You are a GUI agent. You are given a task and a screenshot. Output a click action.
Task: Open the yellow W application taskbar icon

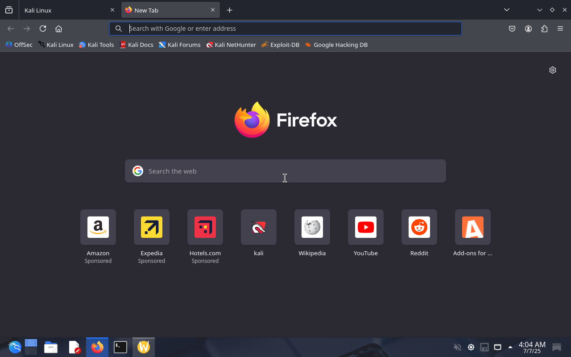pos(144,347)
